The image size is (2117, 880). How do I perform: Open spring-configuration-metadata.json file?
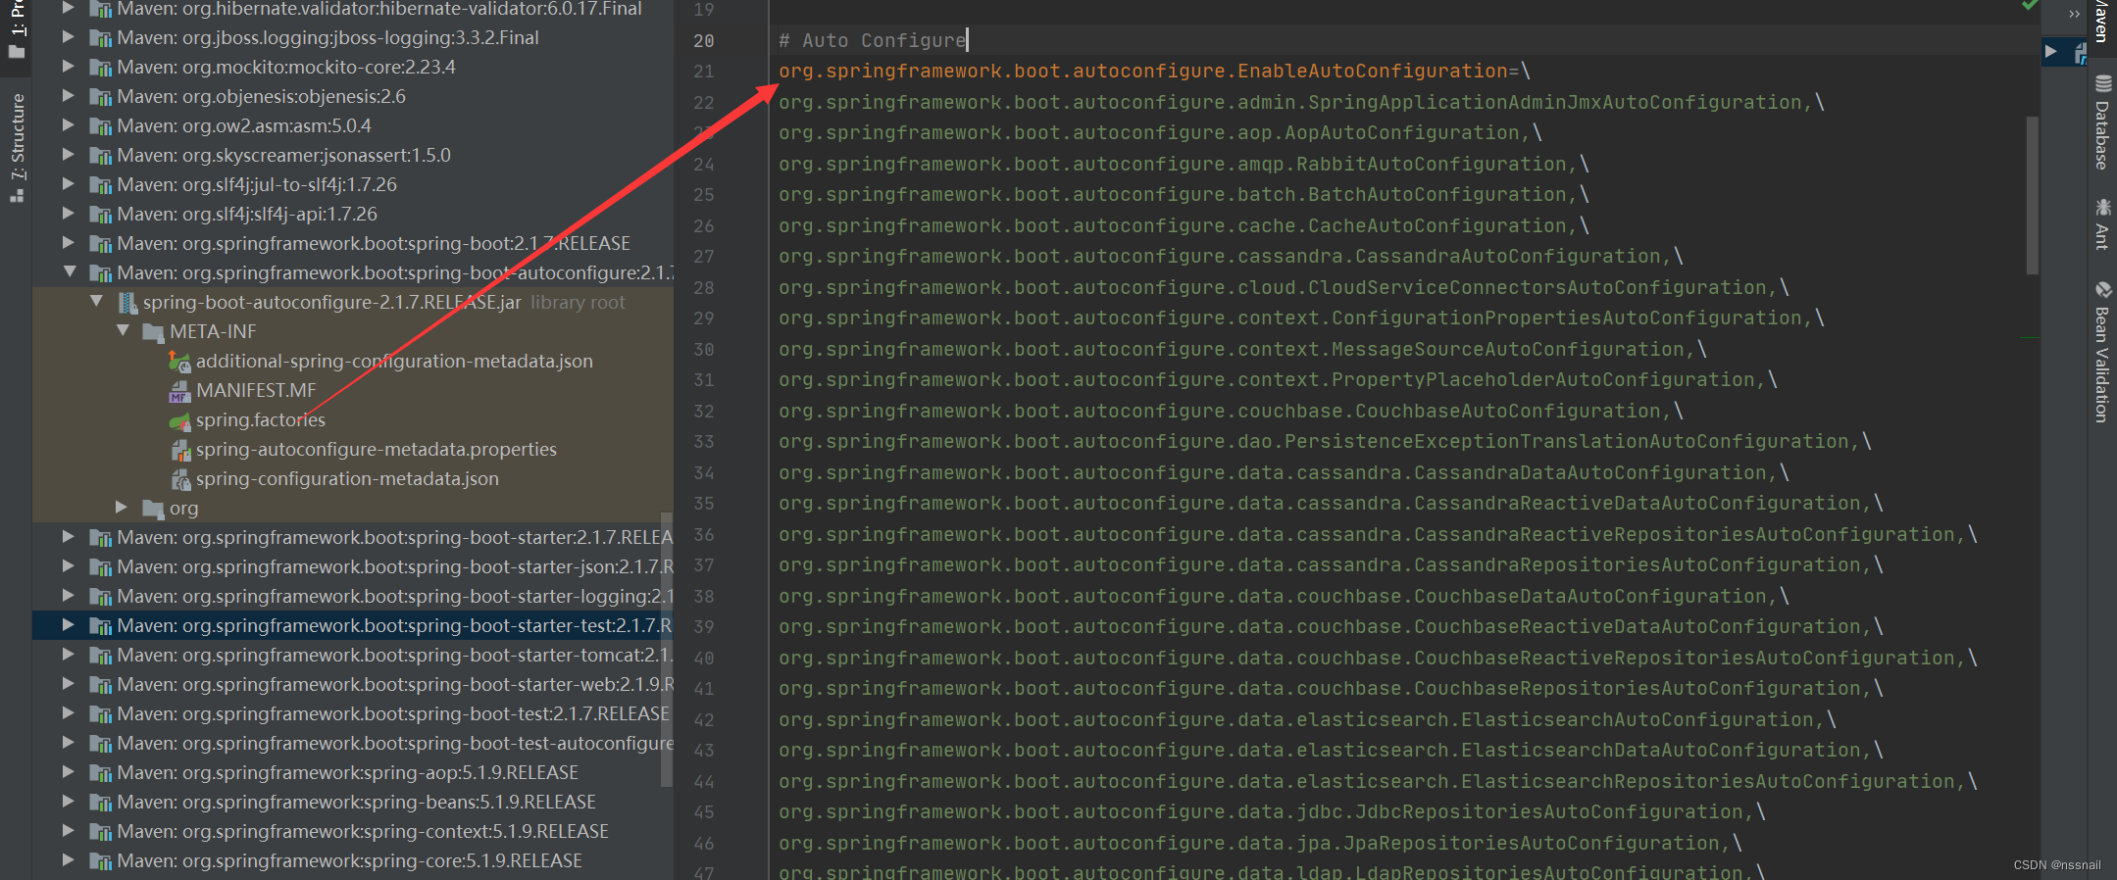coord(347,478)
